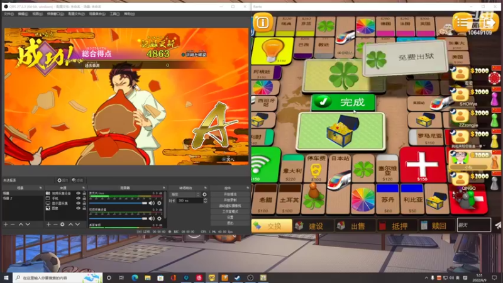This screenshot has width=503, height=283.
Task: Click the Rento chat input field
Action: [x=474, y=225]
